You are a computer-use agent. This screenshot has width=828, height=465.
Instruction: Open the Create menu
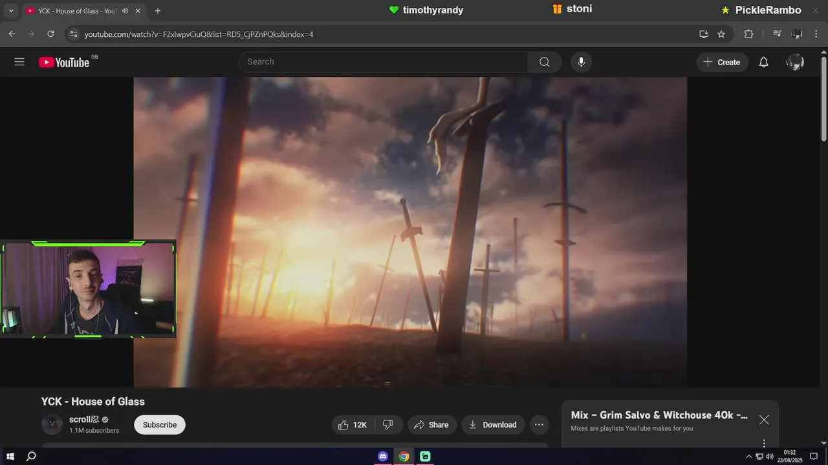point(722,62)
